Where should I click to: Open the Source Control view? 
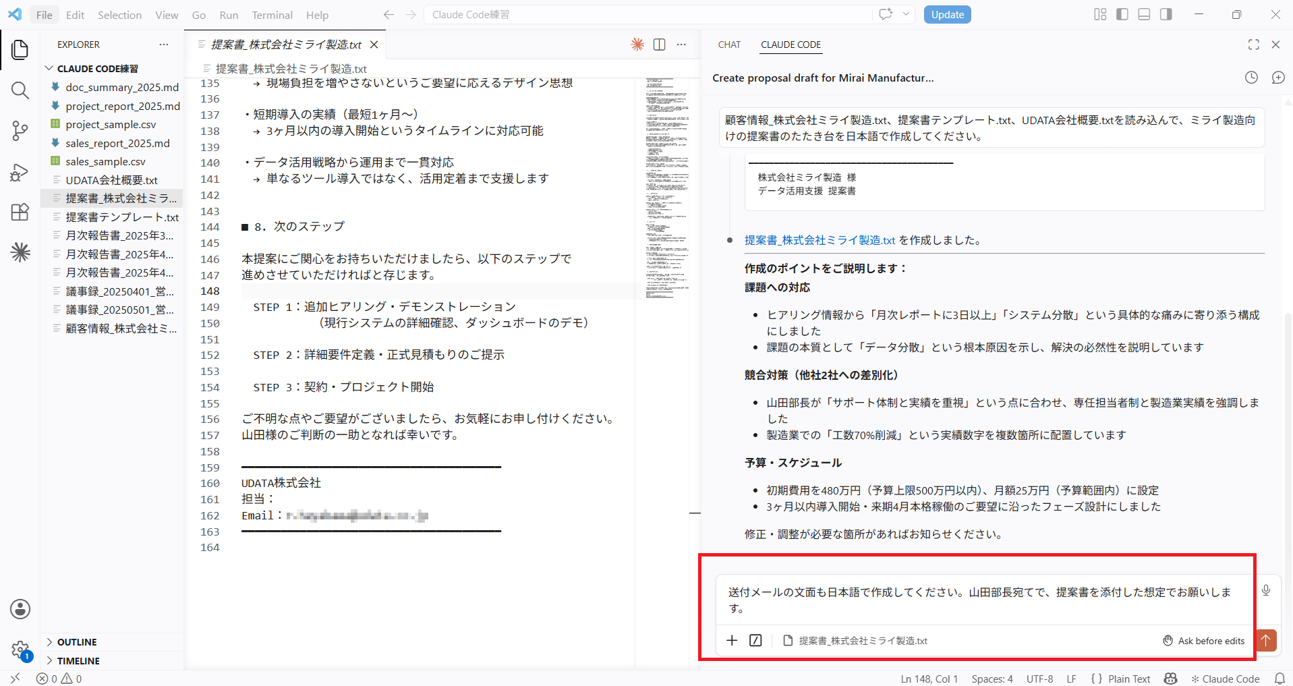[20, 130]
